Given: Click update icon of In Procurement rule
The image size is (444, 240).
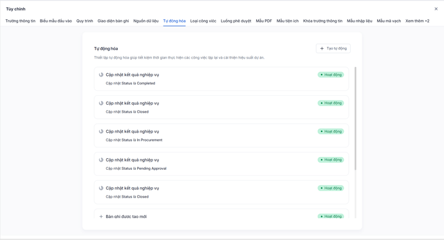Looking at the screenshot, I should point(101,131).
